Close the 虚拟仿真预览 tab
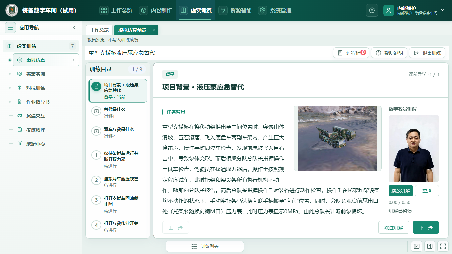 pyautogui.click(x=154, y=30)
